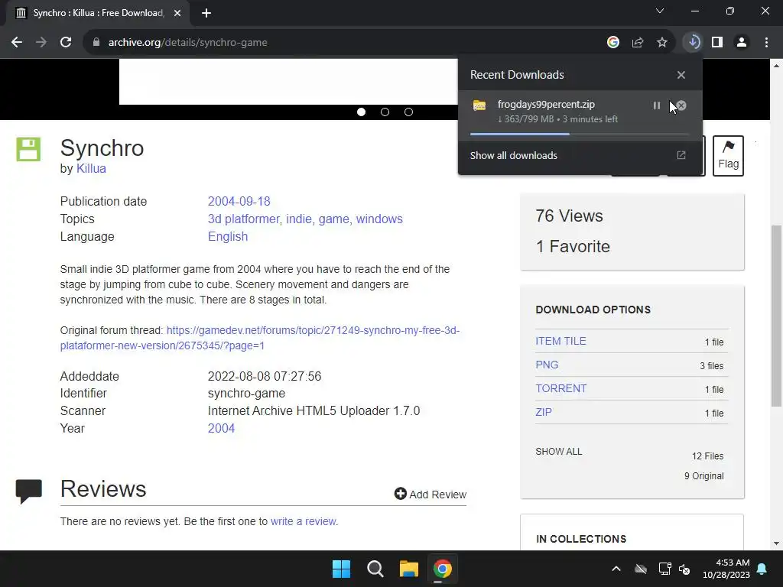Open Windows taskbar search
Screen dimensions: 783x587
(375, 569)
